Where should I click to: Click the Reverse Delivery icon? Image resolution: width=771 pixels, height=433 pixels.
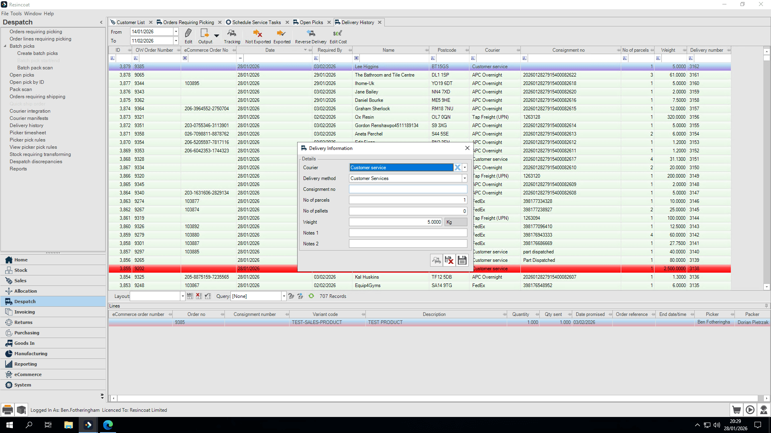click(311, 33)
